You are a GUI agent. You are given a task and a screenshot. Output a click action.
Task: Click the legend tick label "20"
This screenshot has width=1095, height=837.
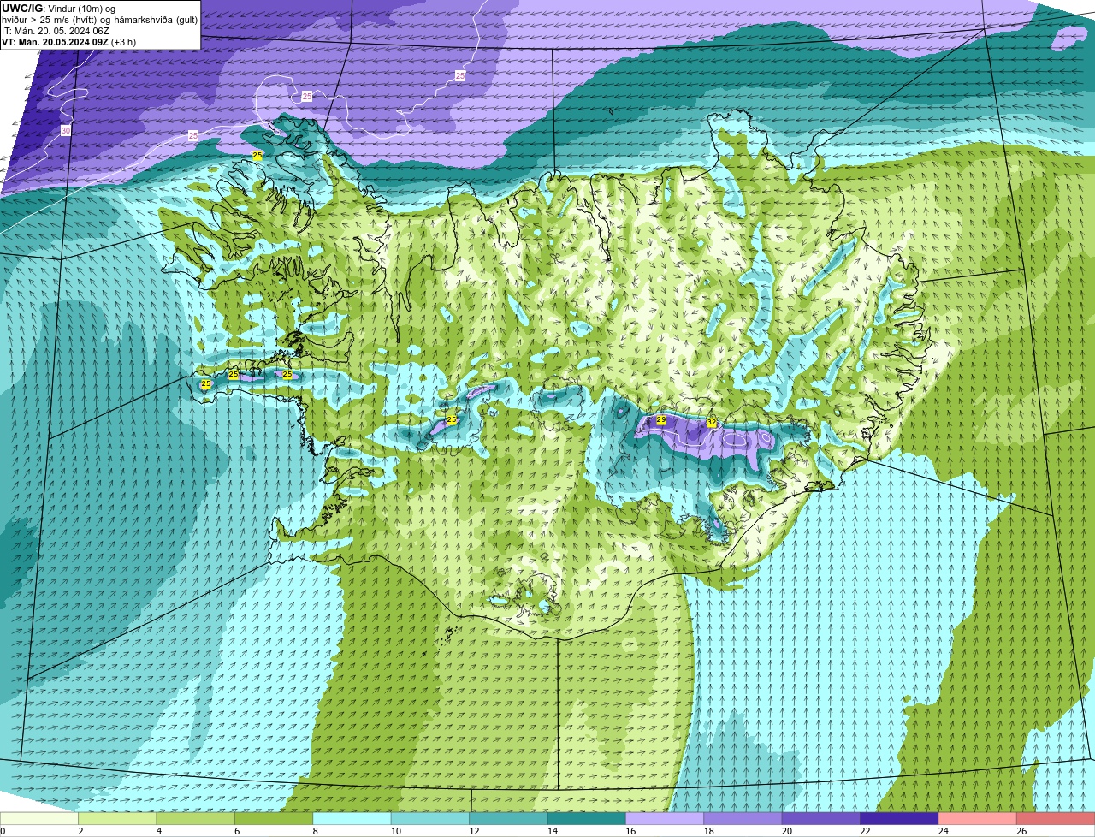(x=787, y=831)
